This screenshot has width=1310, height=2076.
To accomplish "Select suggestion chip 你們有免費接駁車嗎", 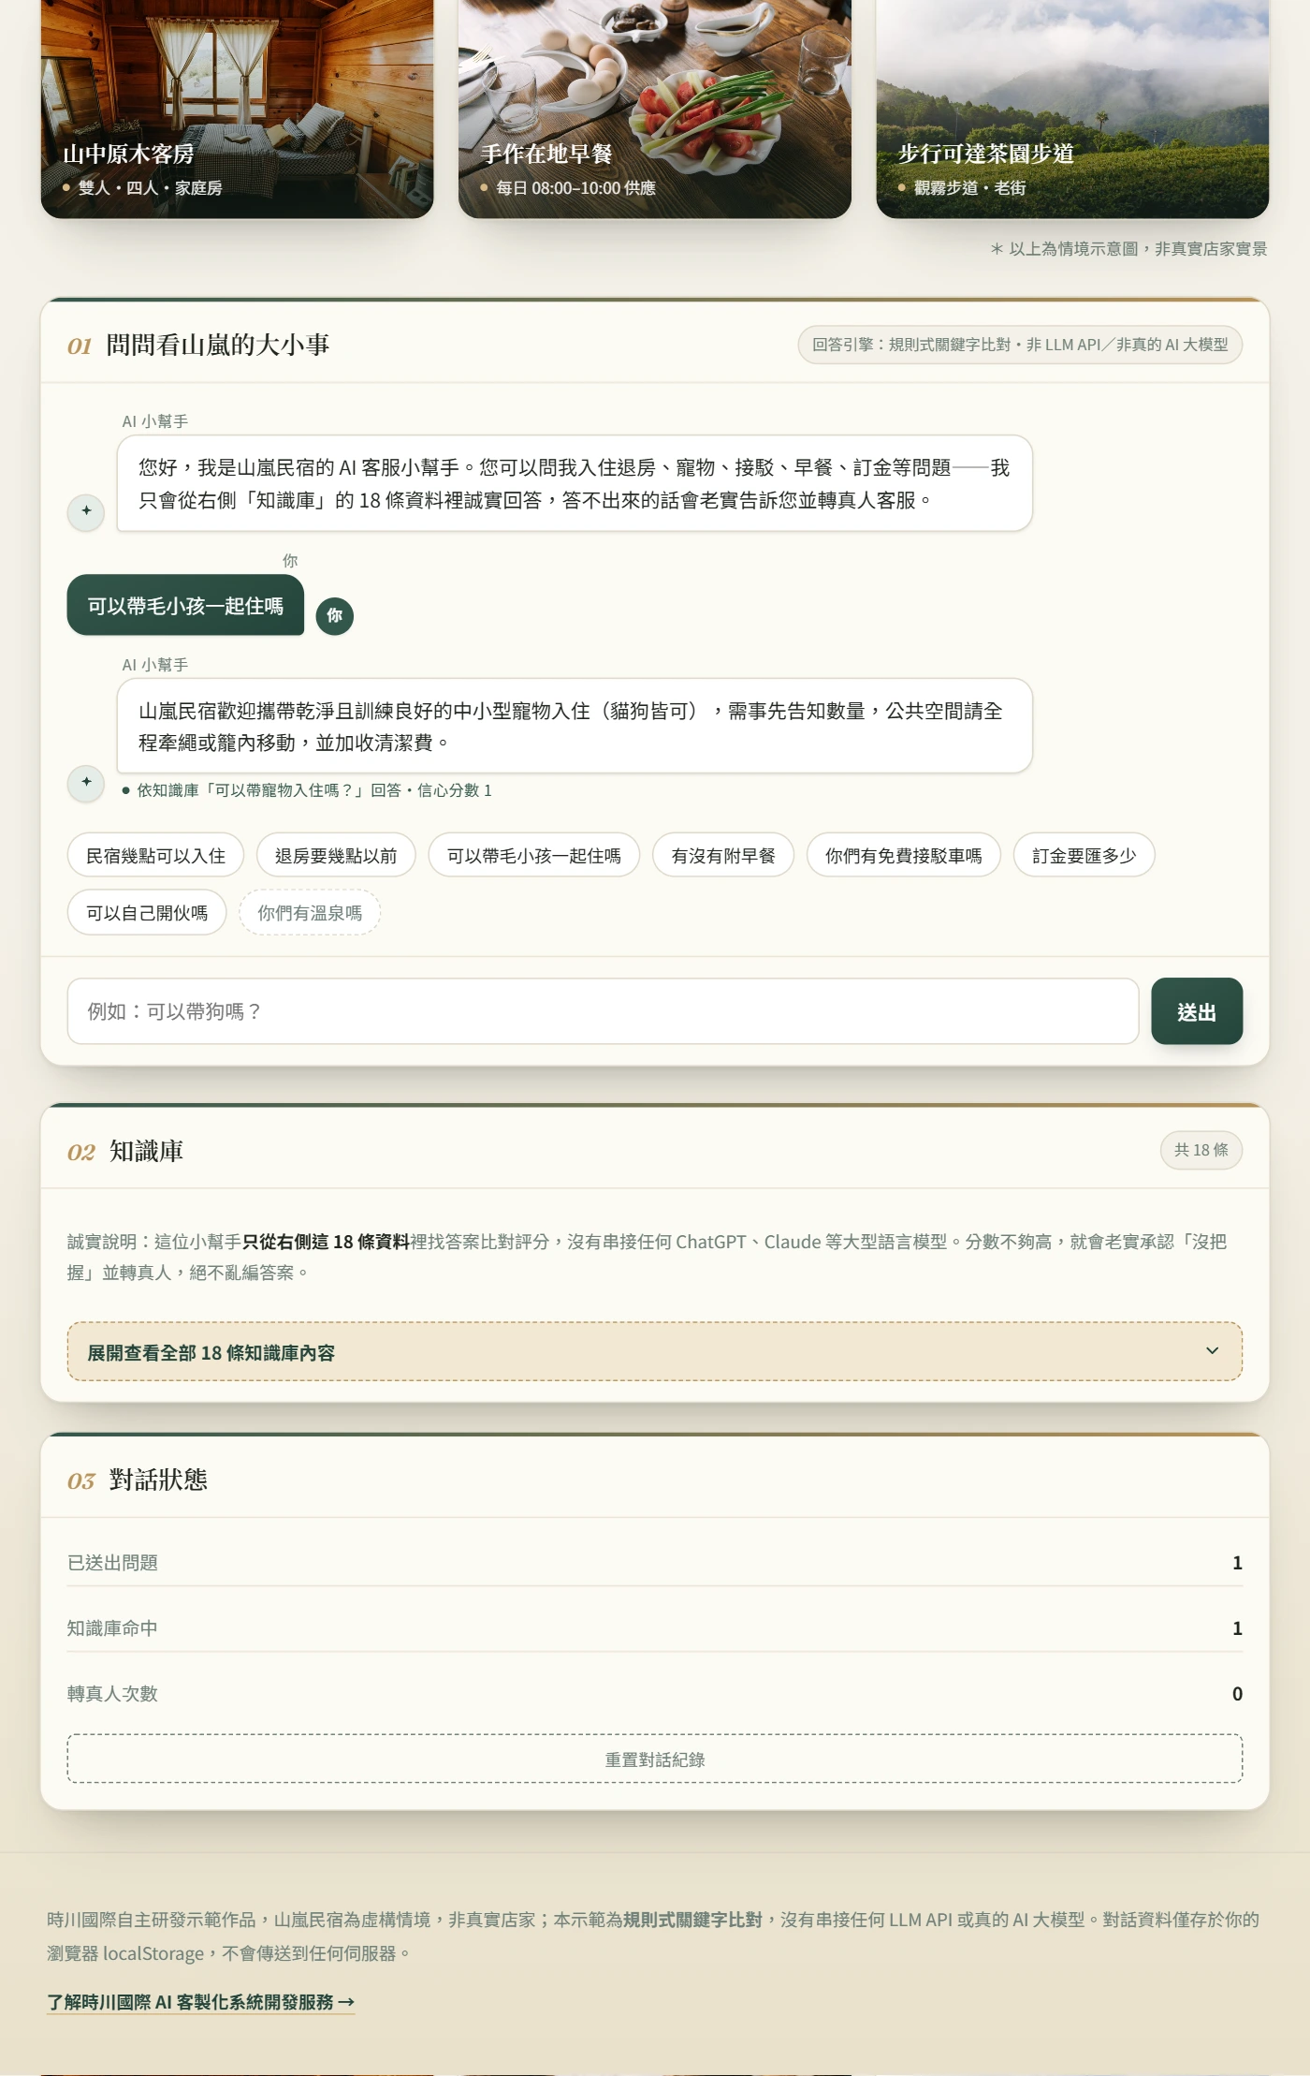I will (904, 855).
